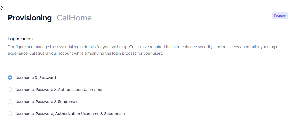
Task: Pick the Authorization Username & Subdomain radio circle
Action: 10,114
